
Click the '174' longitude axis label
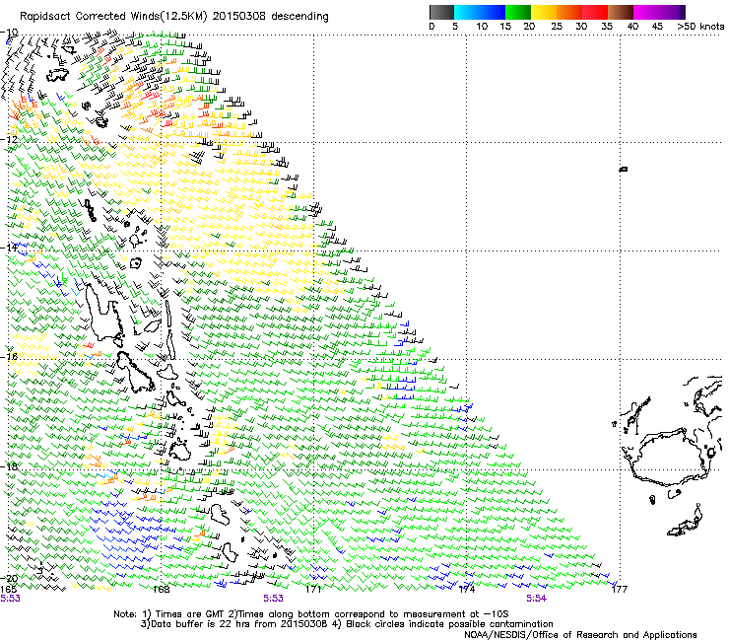[467, 590]
